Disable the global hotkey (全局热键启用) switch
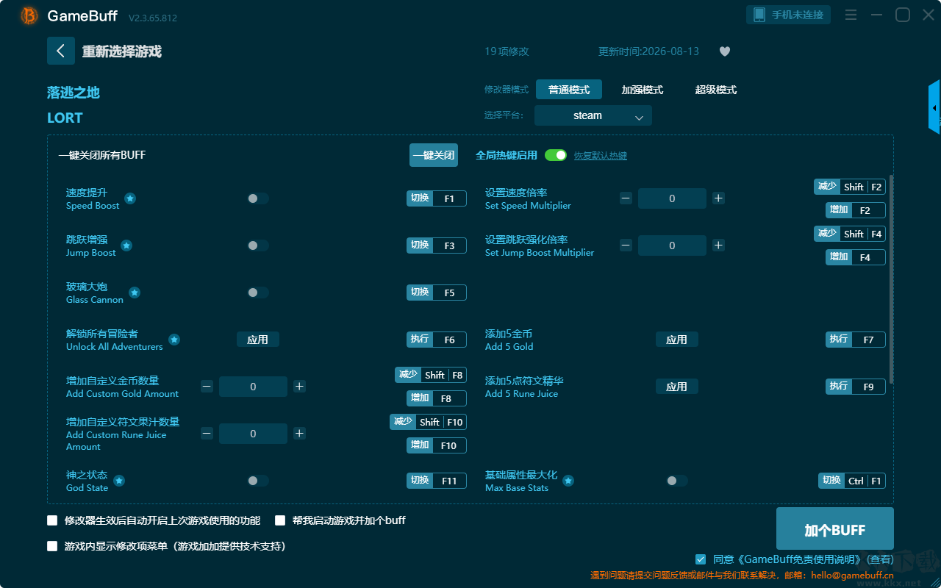This screenshot has width=941, height=588. 556,155
